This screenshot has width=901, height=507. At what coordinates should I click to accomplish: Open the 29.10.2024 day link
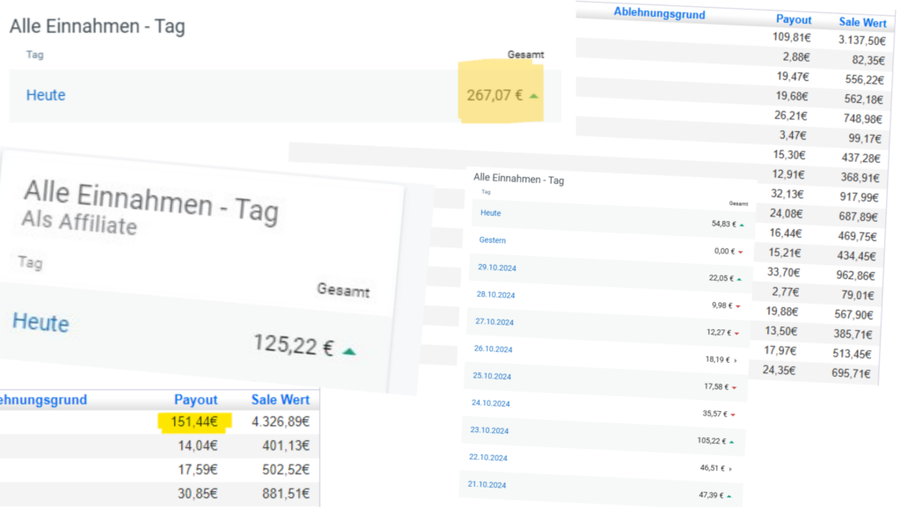pos(497,268)
